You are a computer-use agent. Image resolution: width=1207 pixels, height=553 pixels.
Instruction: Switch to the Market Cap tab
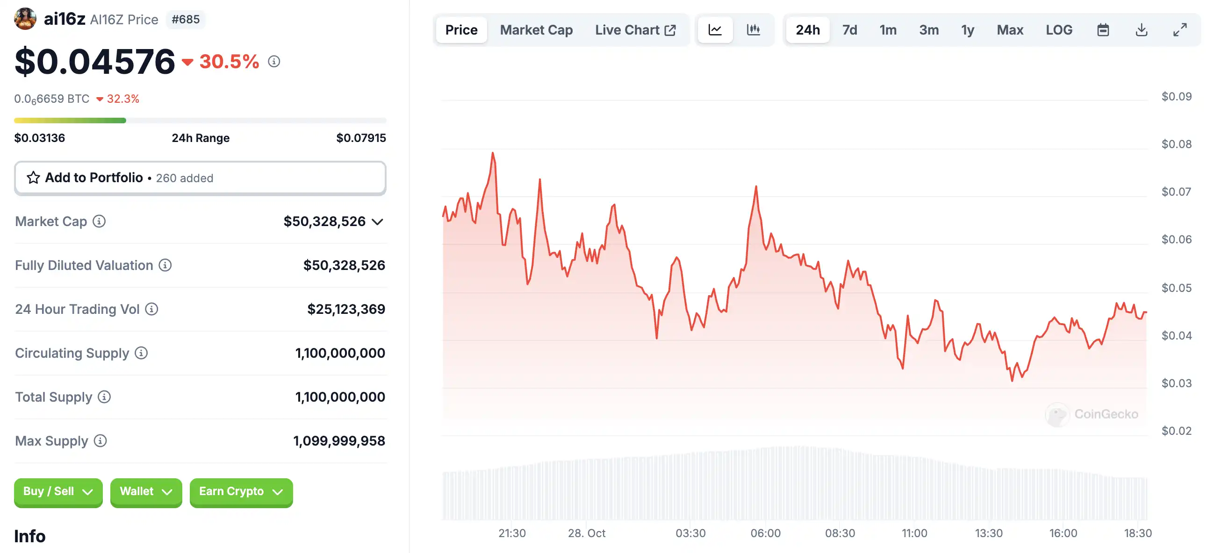pyautogui.click(x=536, y=30)
